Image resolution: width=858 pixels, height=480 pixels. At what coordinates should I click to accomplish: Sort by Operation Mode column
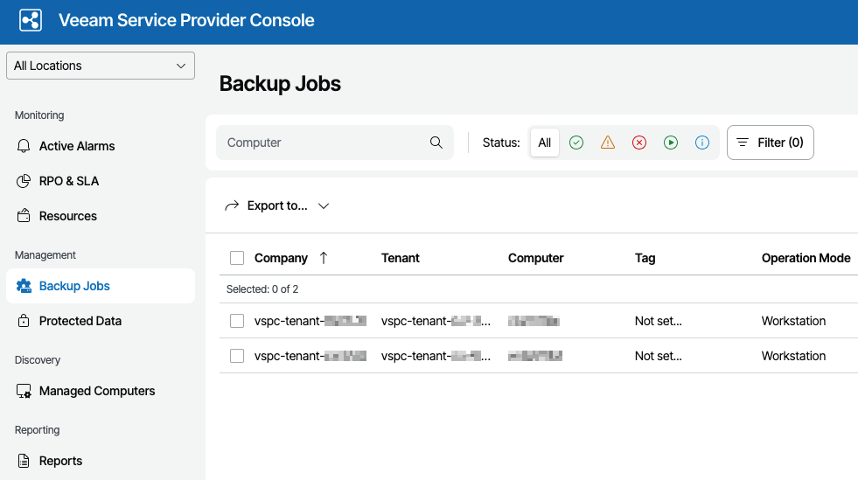click(x=806, y=258)
